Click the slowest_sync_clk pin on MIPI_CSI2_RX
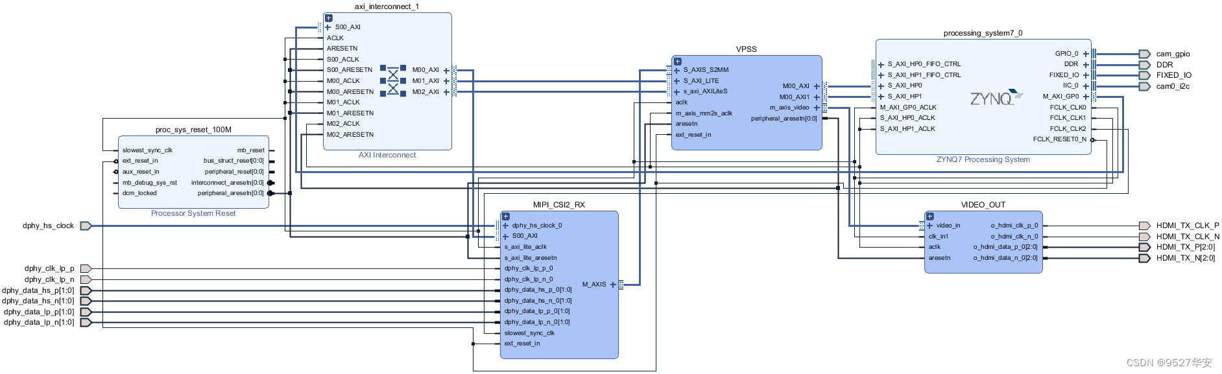 coord(529,333)
